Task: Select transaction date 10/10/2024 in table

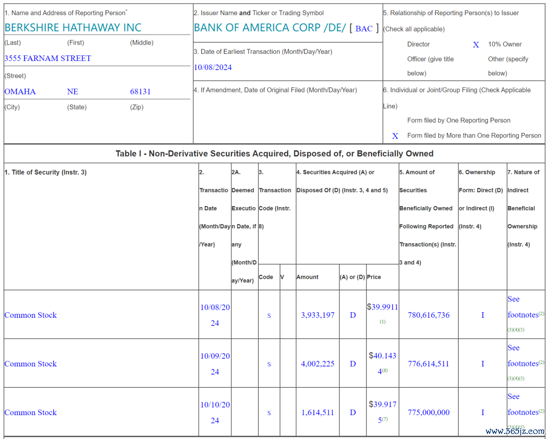Action: (215, 413)
